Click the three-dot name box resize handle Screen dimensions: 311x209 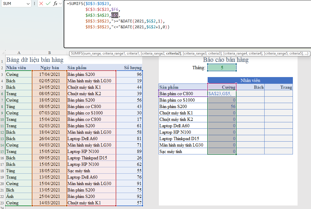pyautogui.click(x=35, y=4)
